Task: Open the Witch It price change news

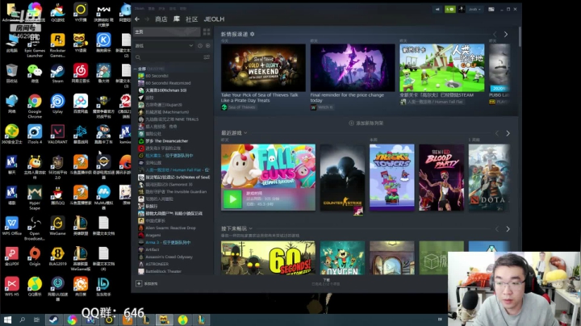Action: tap(353, 68)
